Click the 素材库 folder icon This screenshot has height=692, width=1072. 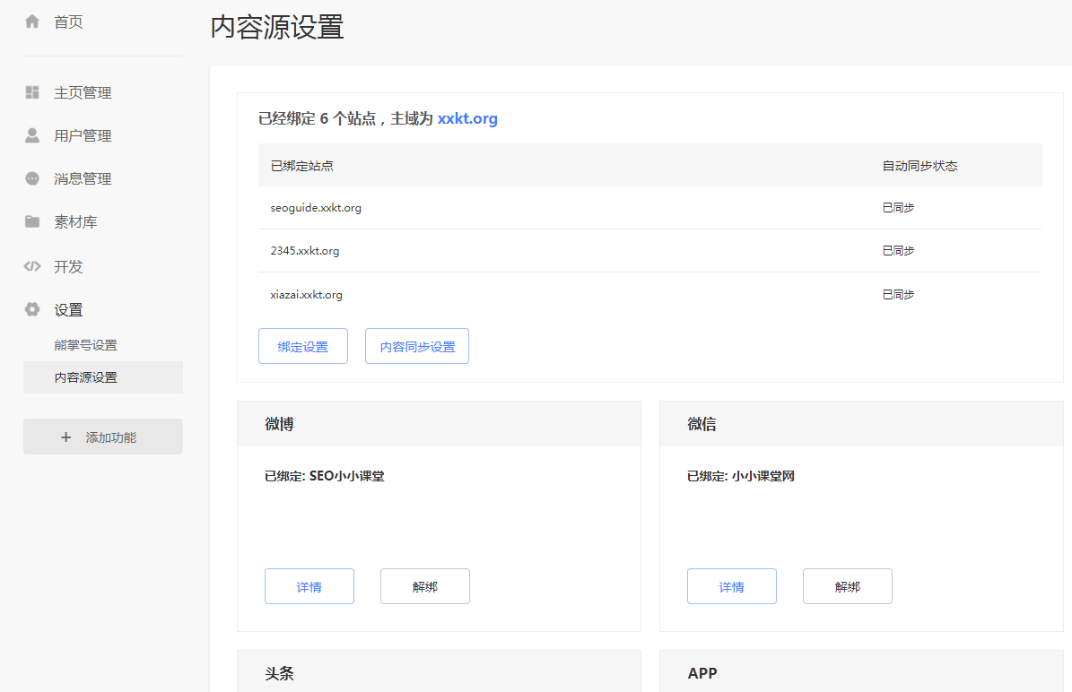[x=32, y=221]
